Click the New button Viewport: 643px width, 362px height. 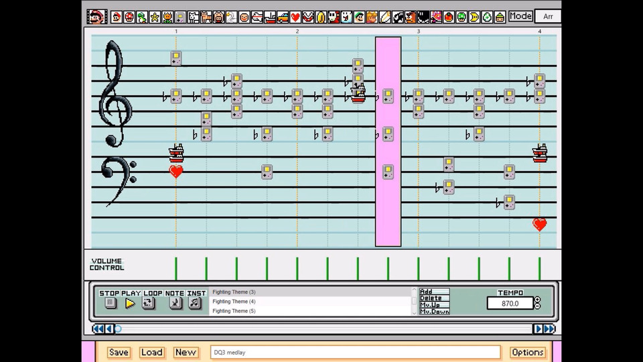coord(186,352)
